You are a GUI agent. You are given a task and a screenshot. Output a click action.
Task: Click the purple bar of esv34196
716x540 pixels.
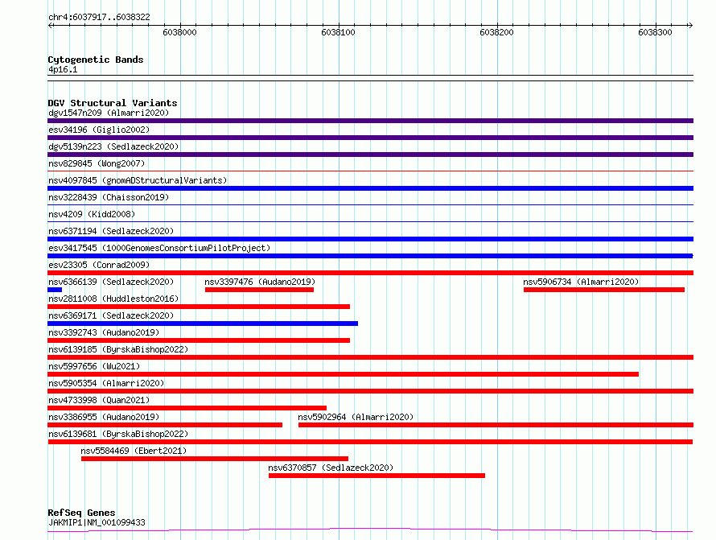point(370,138)
